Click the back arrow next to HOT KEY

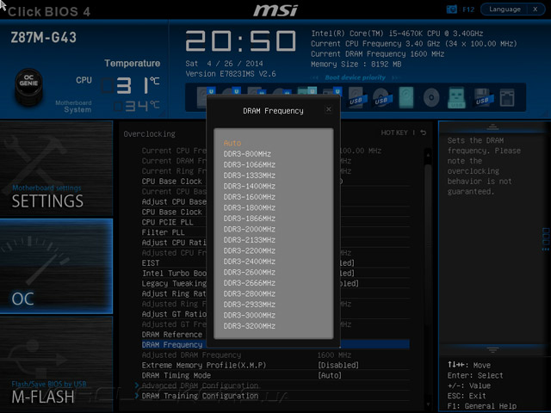424,133
